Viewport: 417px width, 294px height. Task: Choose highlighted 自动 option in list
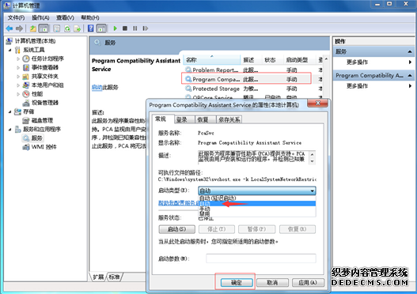pyautogui.click(x=257, y=203)
